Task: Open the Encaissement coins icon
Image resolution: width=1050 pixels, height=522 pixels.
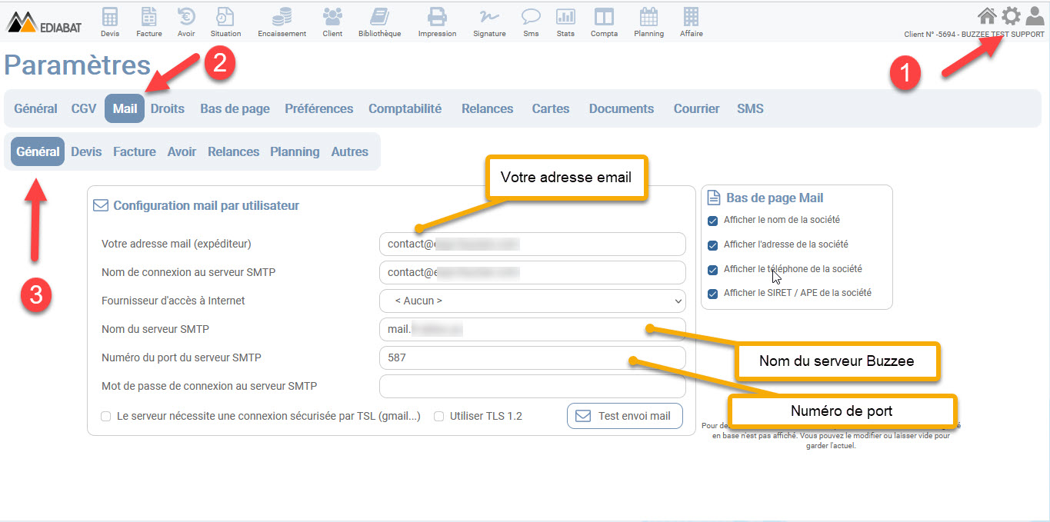Action: pos(282,17)
